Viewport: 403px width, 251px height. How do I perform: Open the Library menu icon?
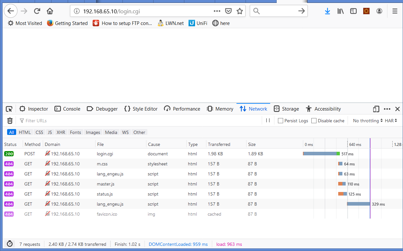tap(340, 11)
